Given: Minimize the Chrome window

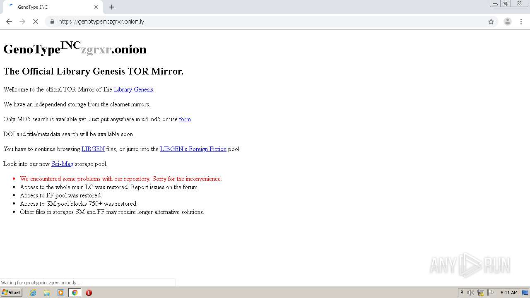Looking at the screenshot, I should point(495,4).
